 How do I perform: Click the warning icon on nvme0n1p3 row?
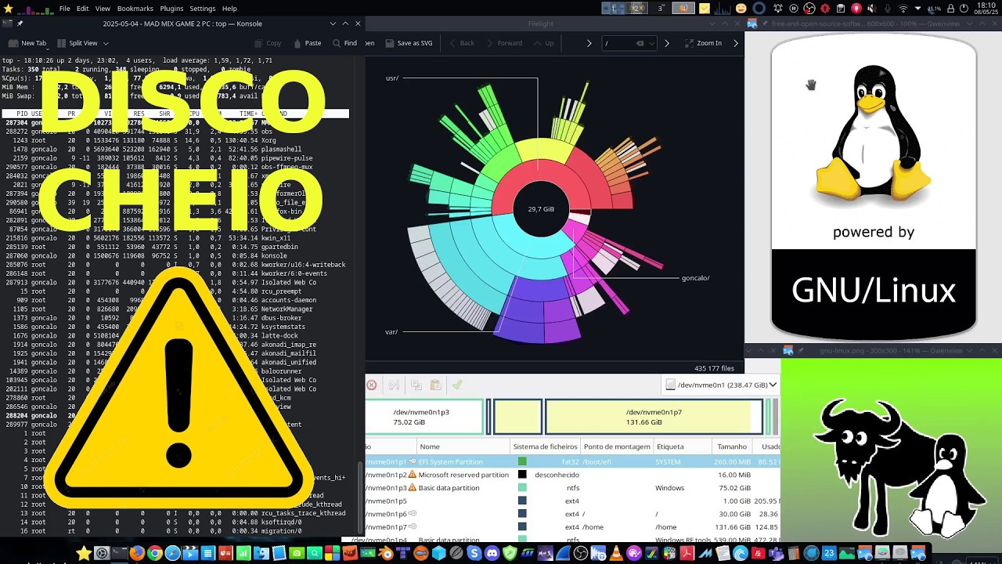point(413,488)
